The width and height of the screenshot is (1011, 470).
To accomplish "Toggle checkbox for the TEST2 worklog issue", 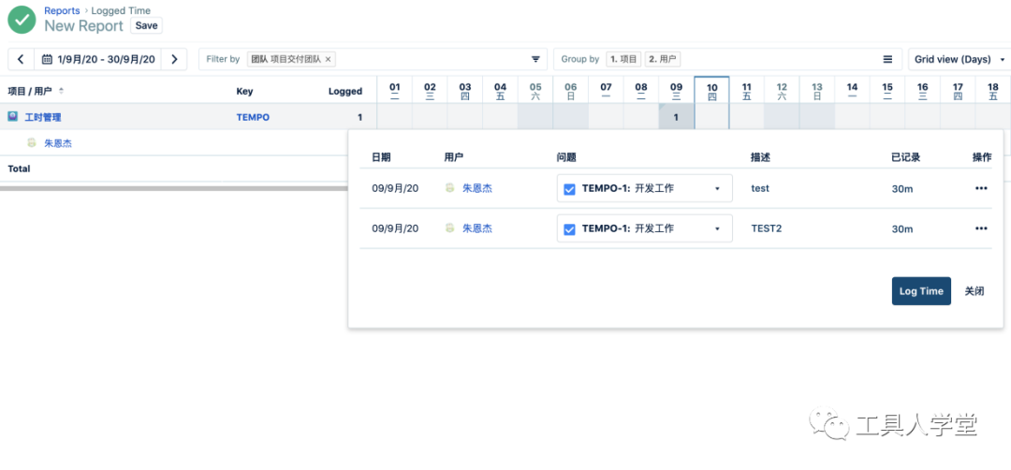I will point(569,228).
